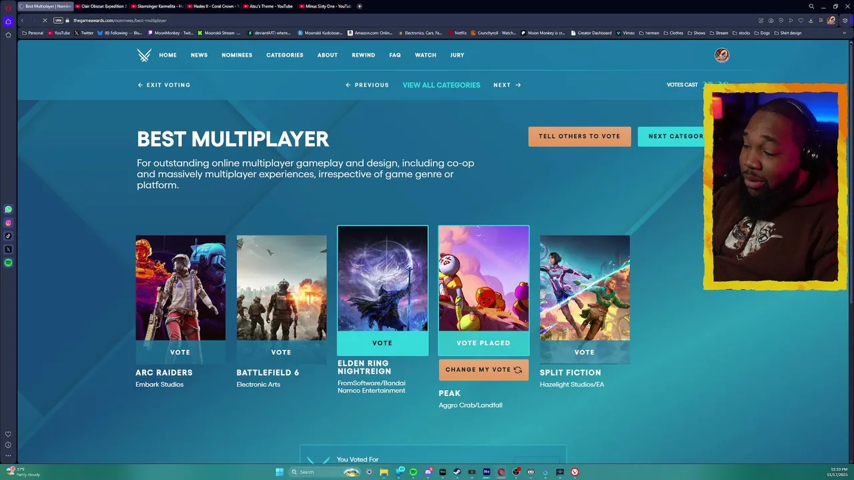Click the browser tab search magnifier
This screenshot has width=854, height=480.
[x=811, y=6]
